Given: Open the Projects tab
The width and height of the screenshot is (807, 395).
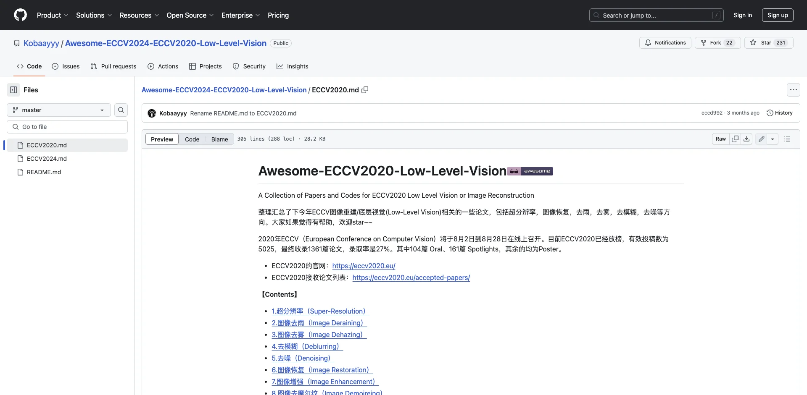Looking at the screenshot, I should 206,66.
